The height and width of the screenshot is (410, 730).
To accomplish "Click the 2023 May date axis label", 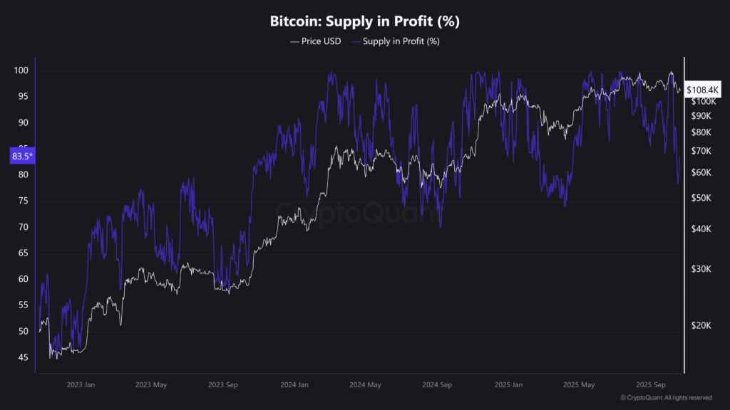I will pos(151,385).
